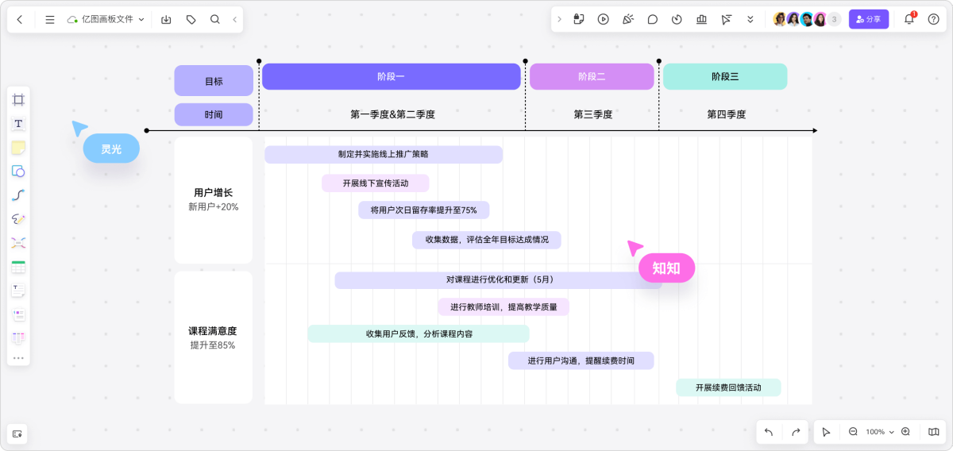Open the comment bubble tool
The image size is (953, 451).
click(x=653, y=19)
